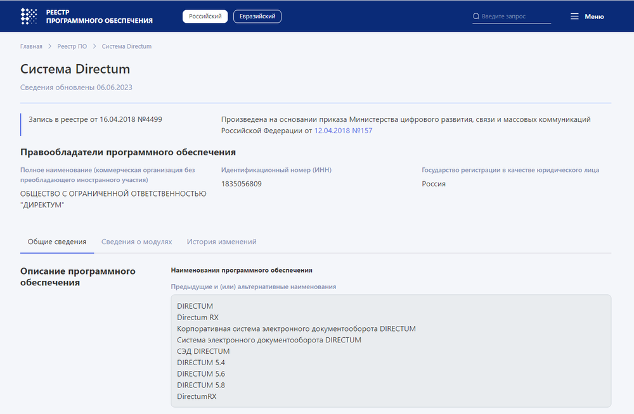Open the hamburger menu icon
The width and height of the screenshot is (634, 414).
click(x=574, y=16)
